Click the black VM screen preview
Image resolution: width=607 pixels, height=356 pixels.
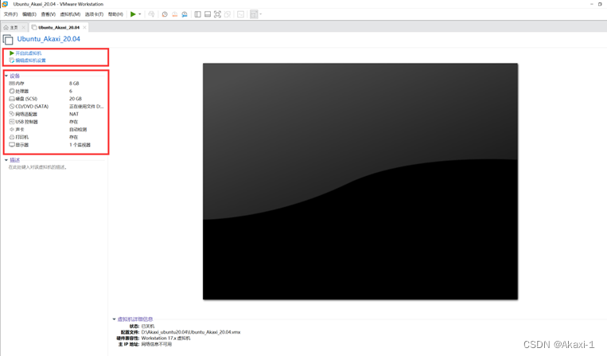[x=360, y=182]
